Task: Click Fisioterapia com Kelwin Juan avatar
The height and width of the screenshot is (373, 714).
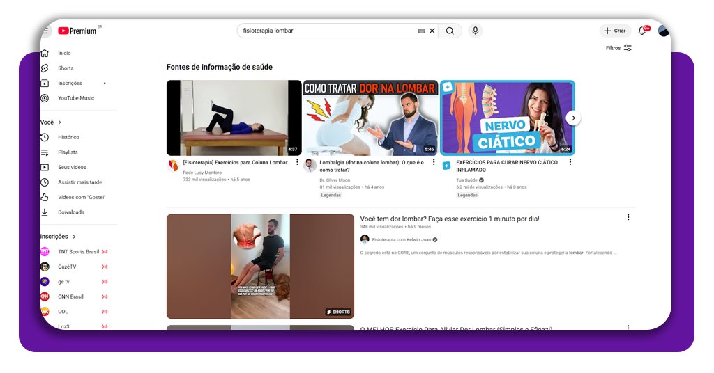Action: [365, 239]
